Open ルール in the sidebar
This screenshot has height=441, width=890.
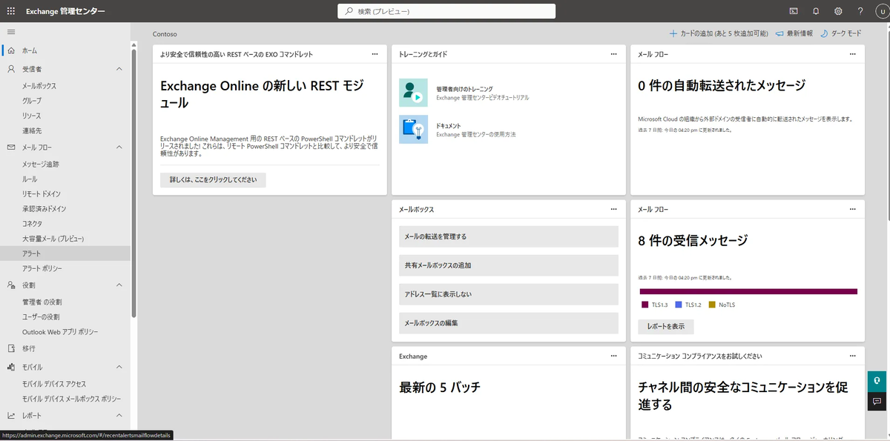(x=30, y=179)
